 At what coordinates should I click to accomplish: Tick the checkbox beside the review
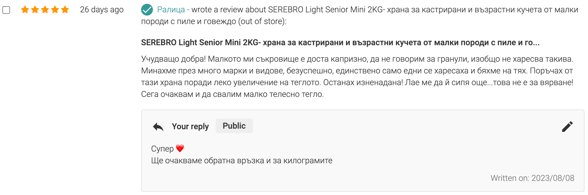click(x=6, y=10)
